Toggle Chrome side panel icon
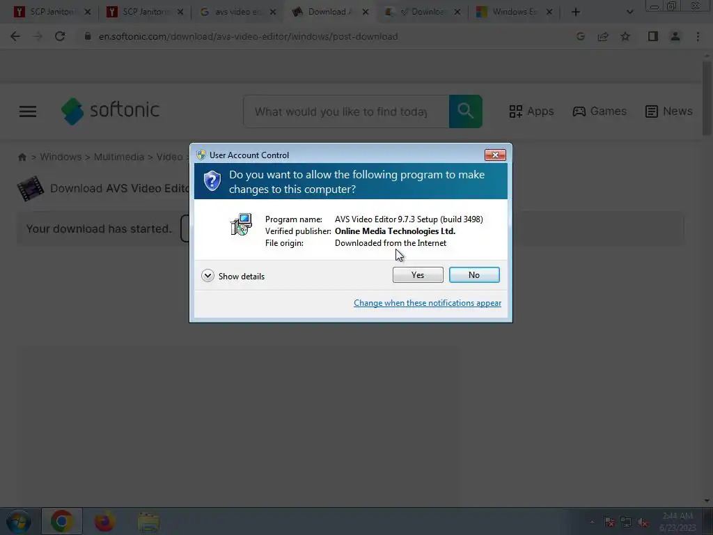Image resolution: width=713 pixels, height=535 pixels. click(x=653, y=36)
